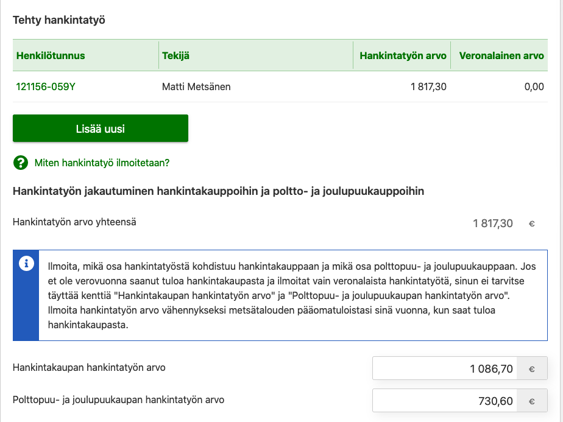Viewport: 563px width, 422px height.
Task: Open the 121156-059Y identity number link
Action: (x=46, y=87)
